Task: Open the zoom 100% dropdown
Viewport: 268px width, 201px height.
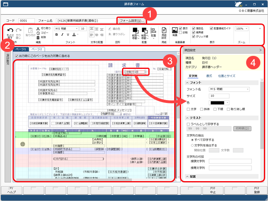Action: pos(242,29)
